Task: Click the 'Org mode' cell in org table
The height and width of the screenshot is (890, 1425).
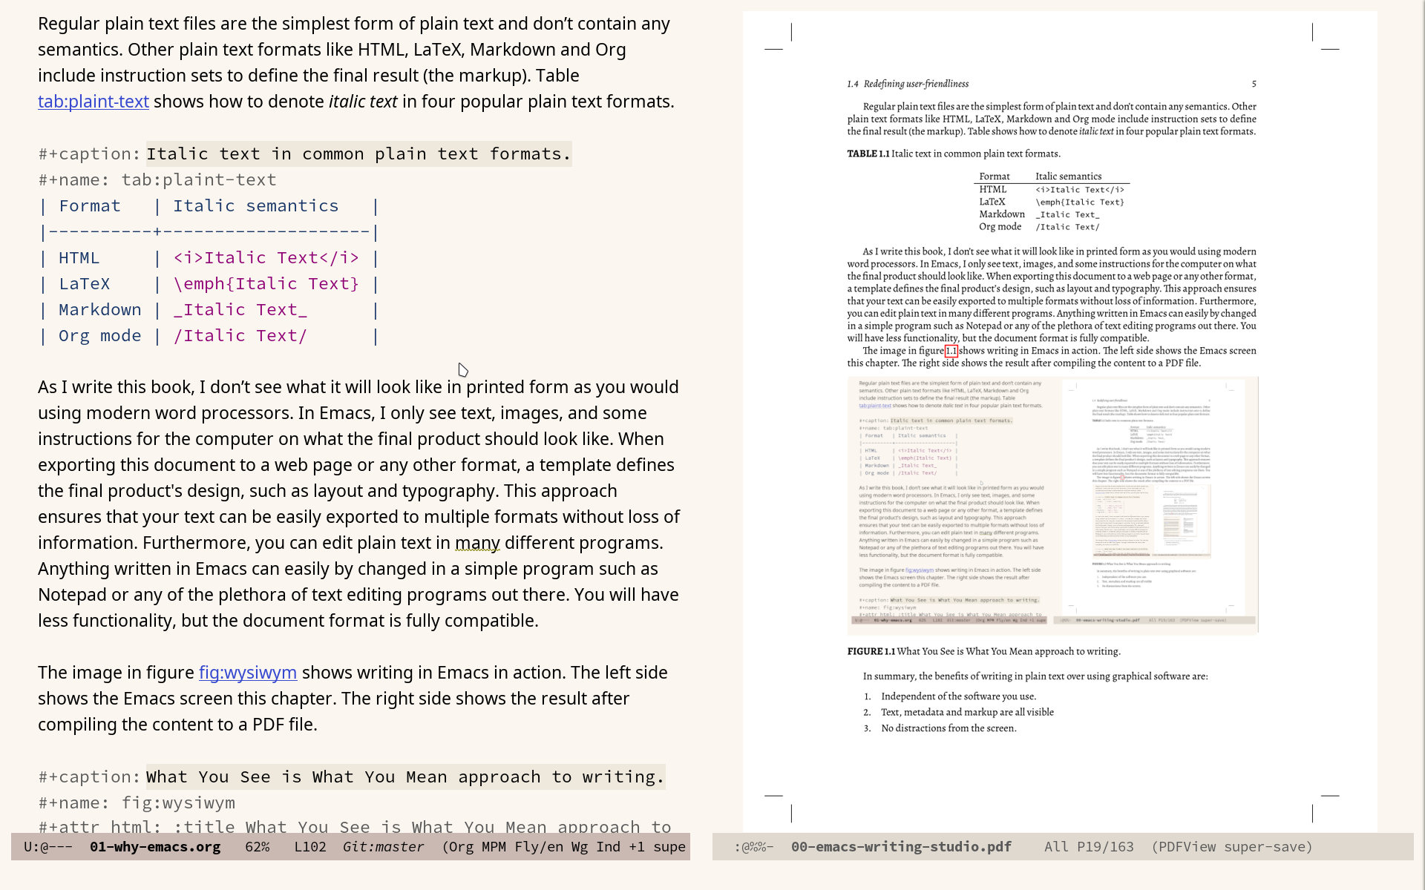Action: tap(100, 336)
